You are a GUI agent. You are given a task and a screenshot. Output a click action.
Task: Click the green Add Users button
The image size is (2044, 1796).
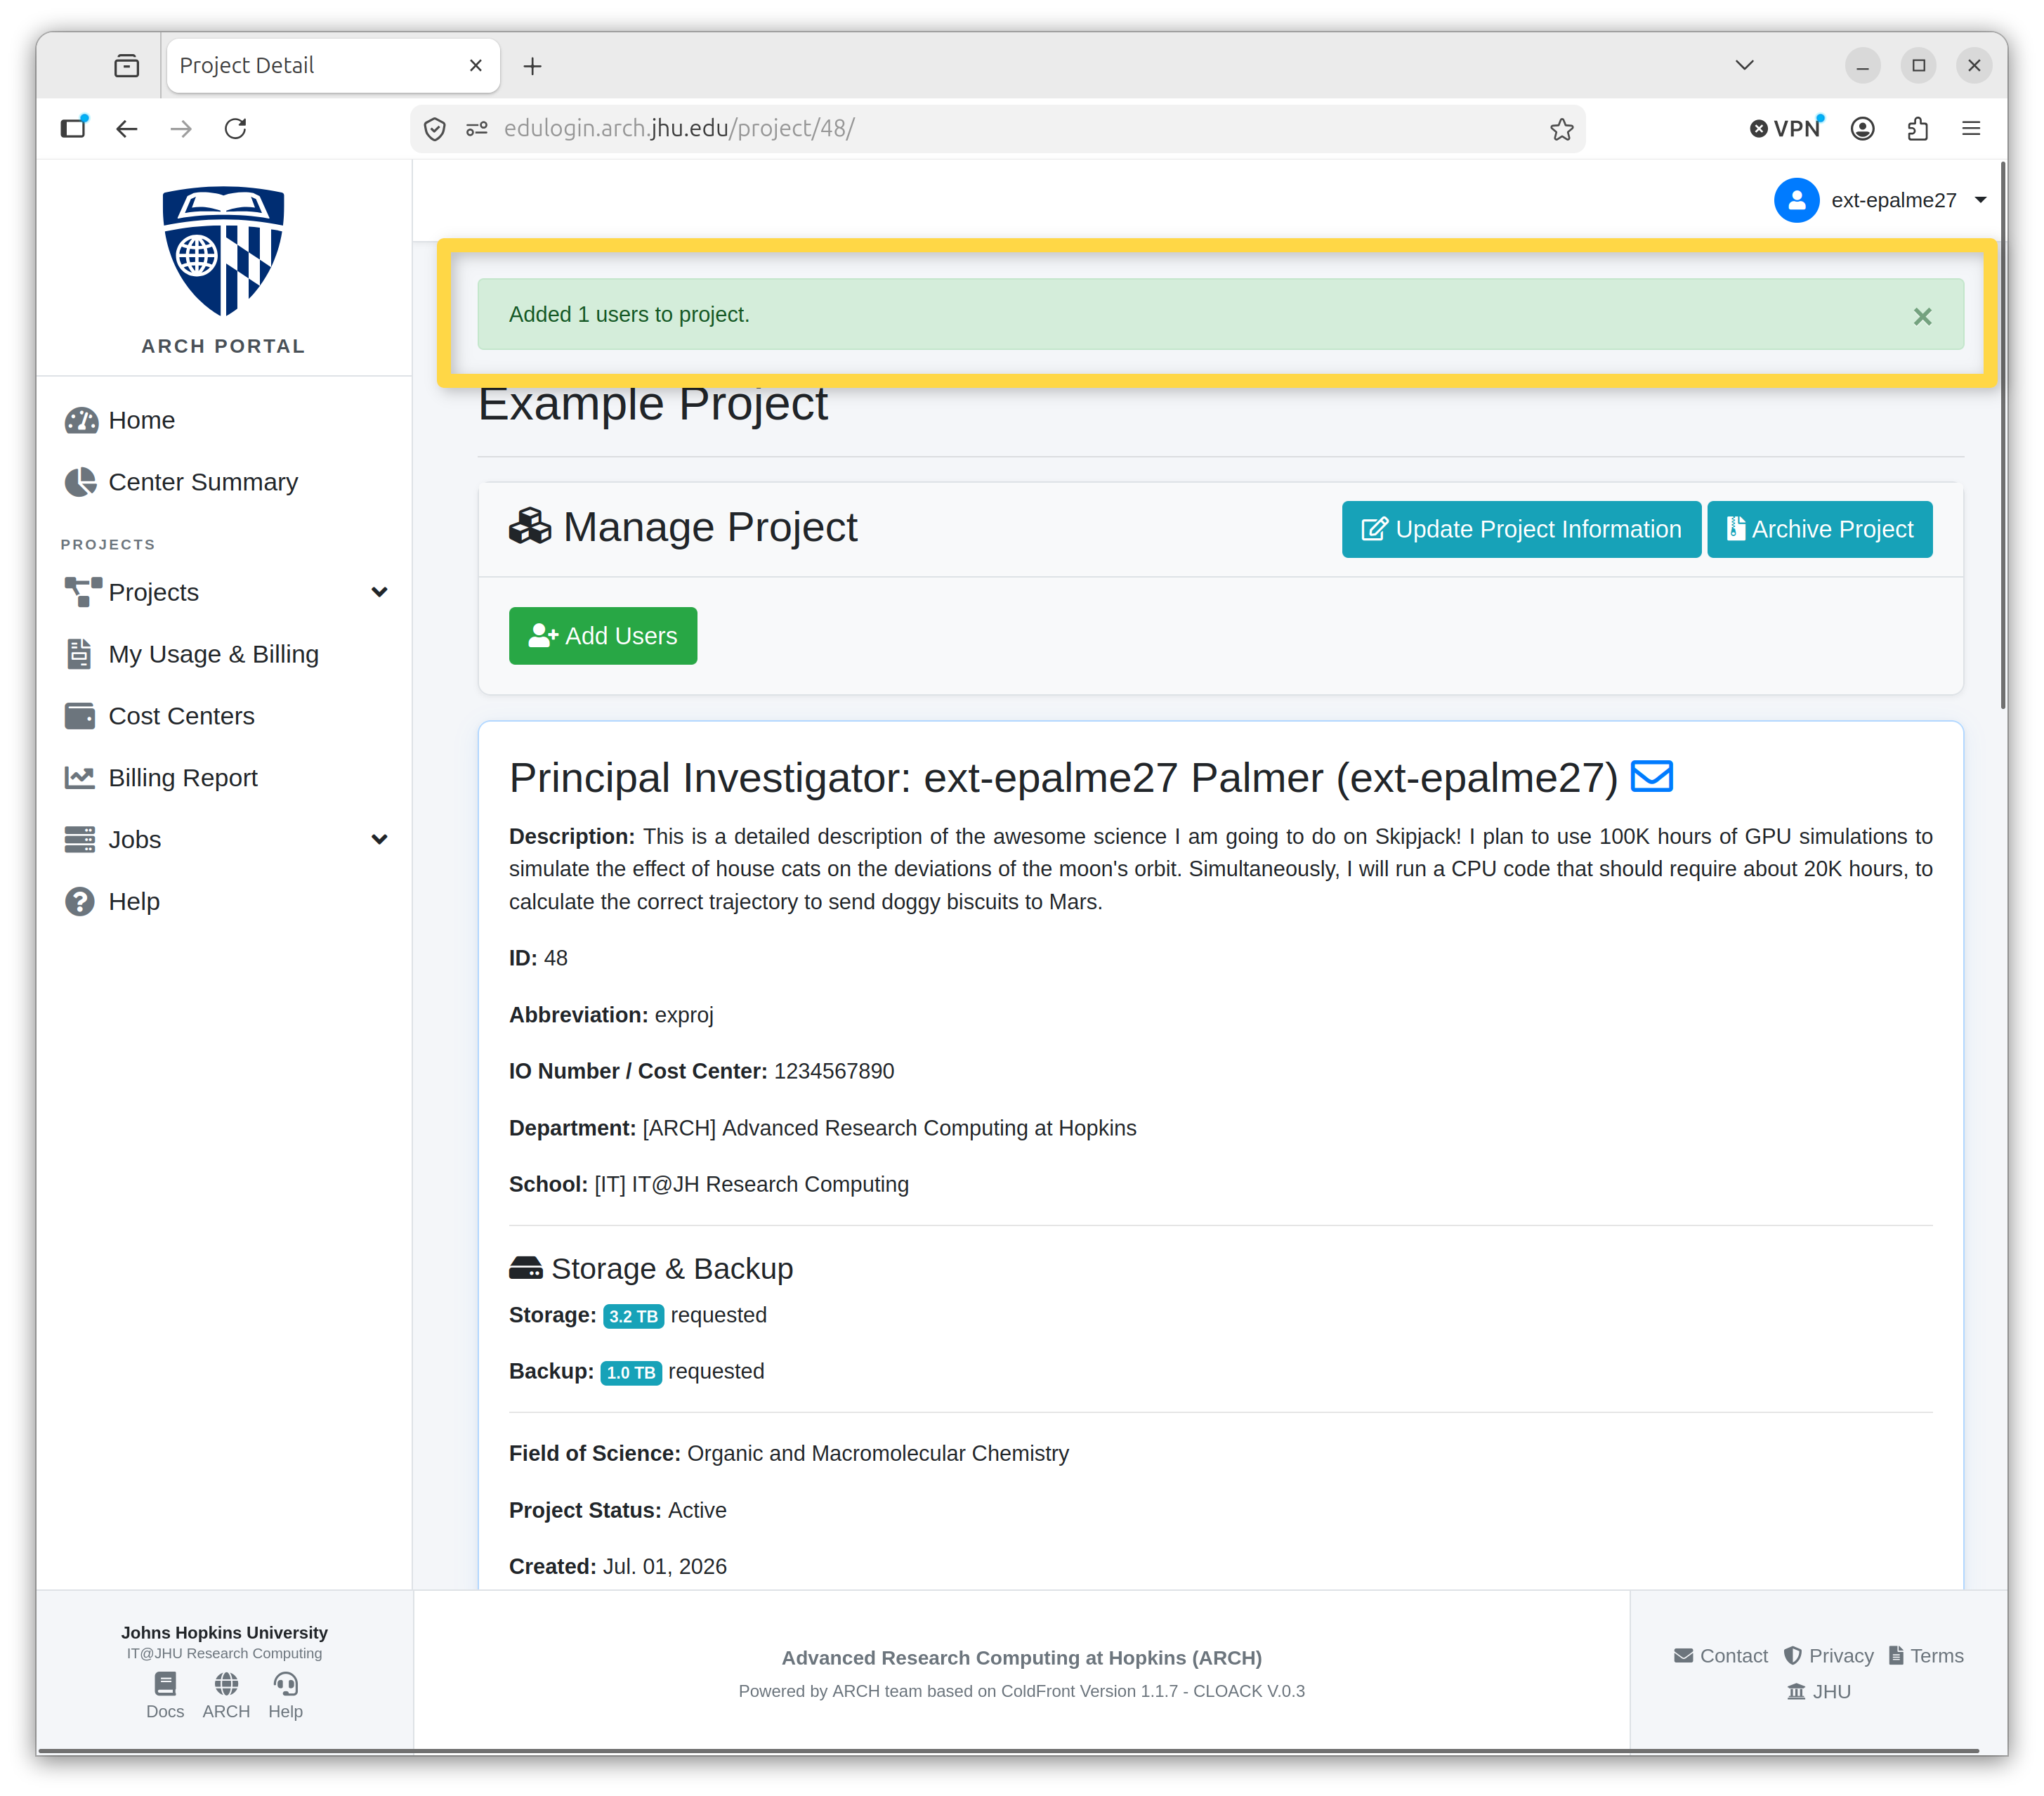(x=603, y=635)
